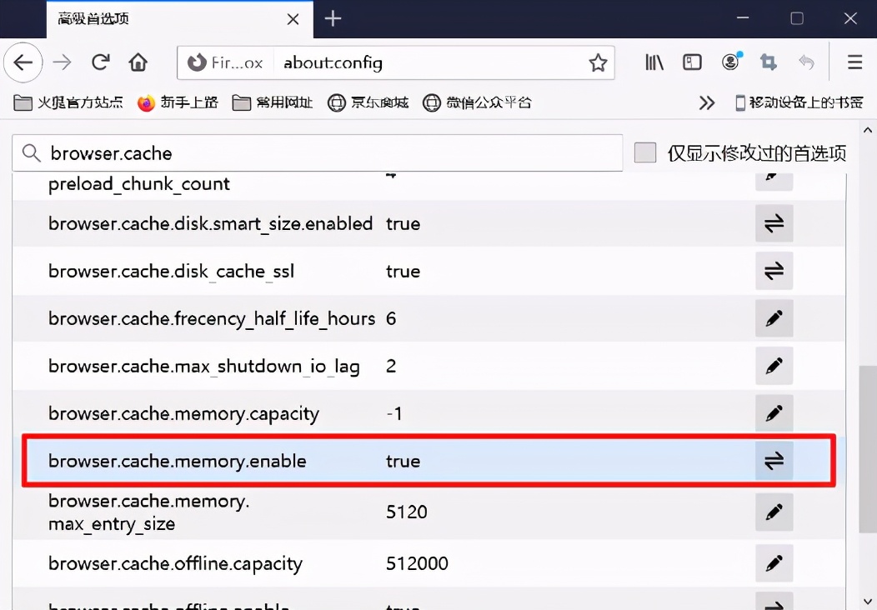Screen dimensions: 877x610
Task: Focus the browser.cache preference search box
Action: click(317, 152)
